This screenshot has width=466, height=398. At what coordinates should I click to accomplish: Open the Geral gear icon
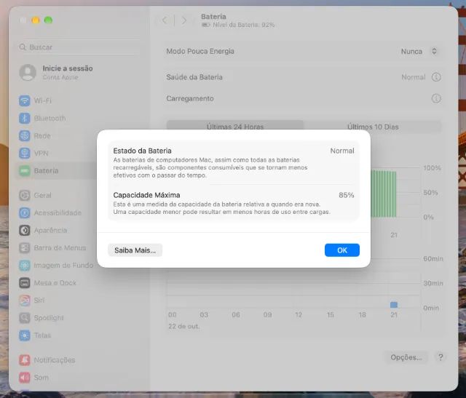(x=24, y=195)
